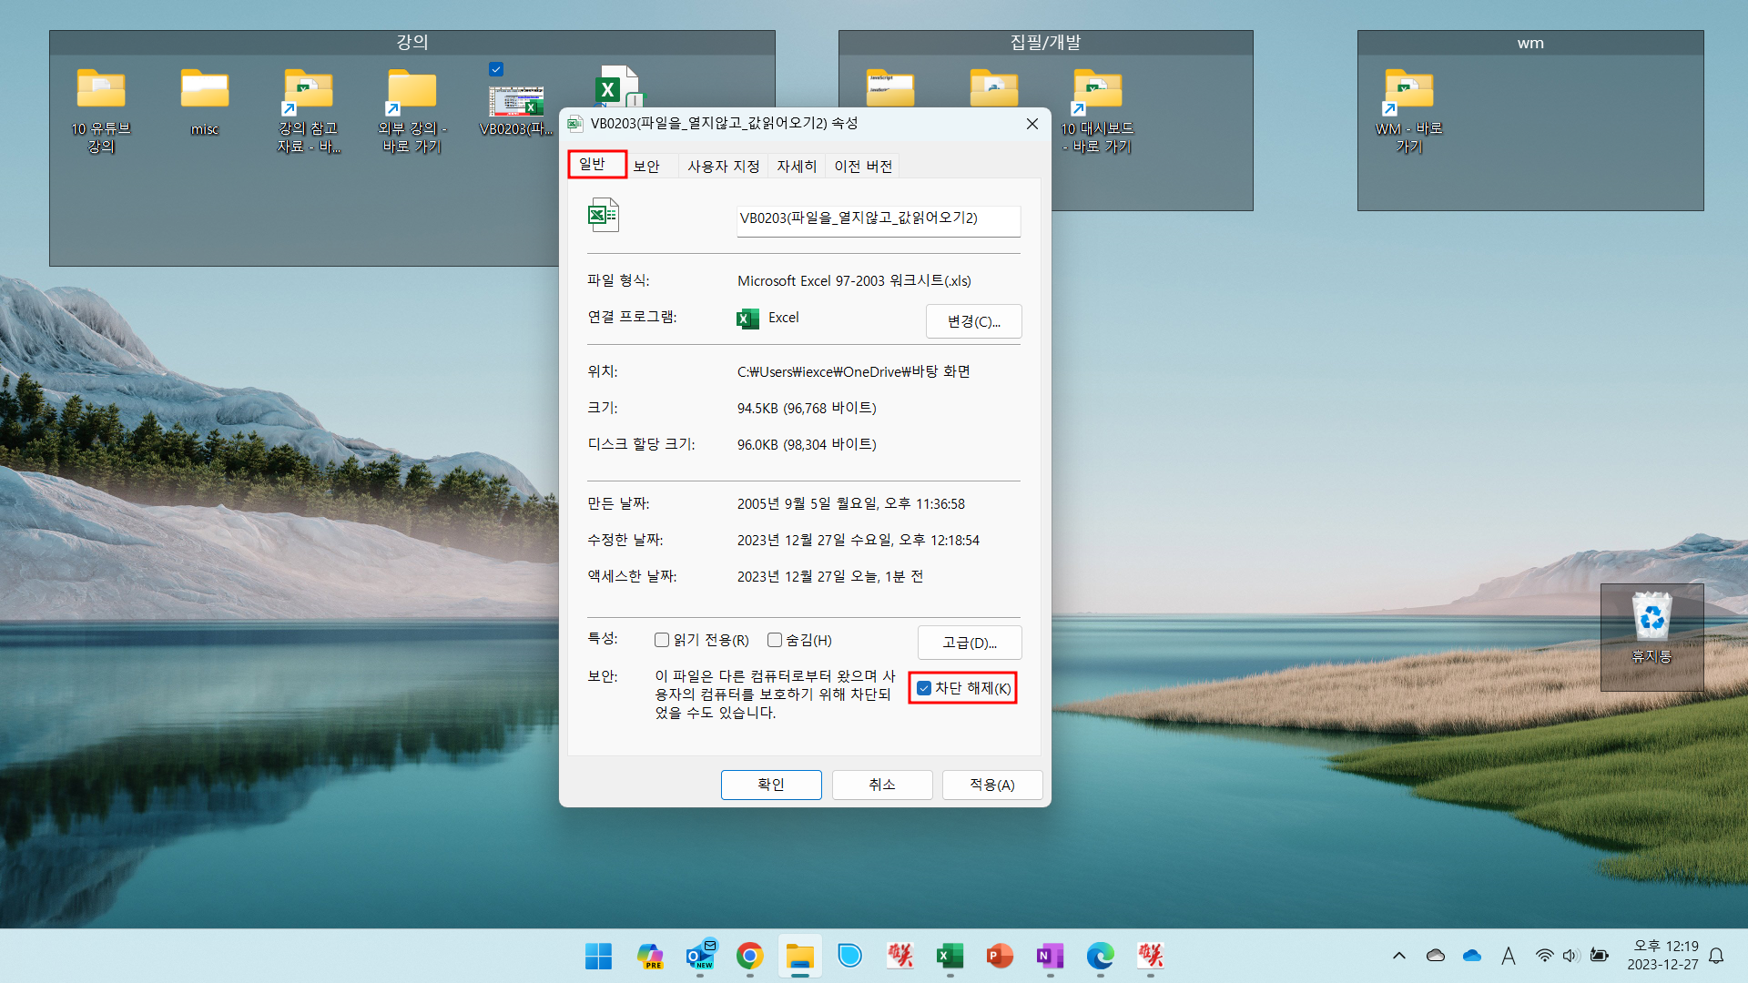Open the 고급(D)... attributes dialog
The width and height of the screenshot is (1748, 983).
click(969, 643)
